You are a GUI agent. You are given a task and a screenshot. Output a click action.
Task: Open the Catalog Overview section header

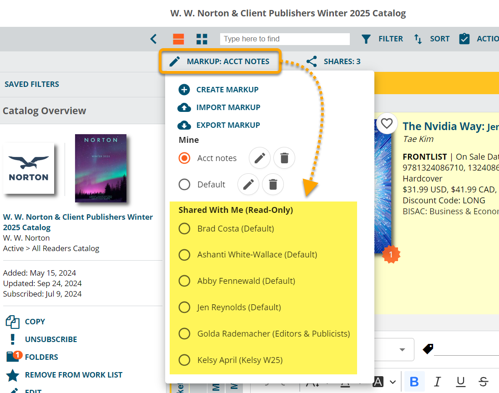point(44,111)
